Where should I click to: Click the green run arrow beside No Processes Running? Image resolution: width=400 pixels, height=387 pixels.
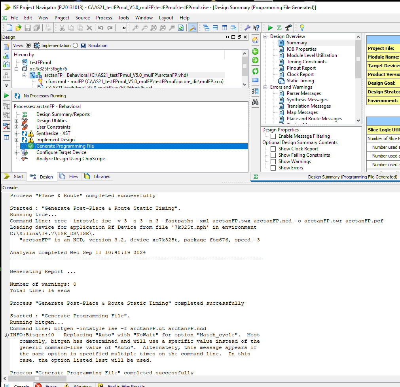(6, 96)
